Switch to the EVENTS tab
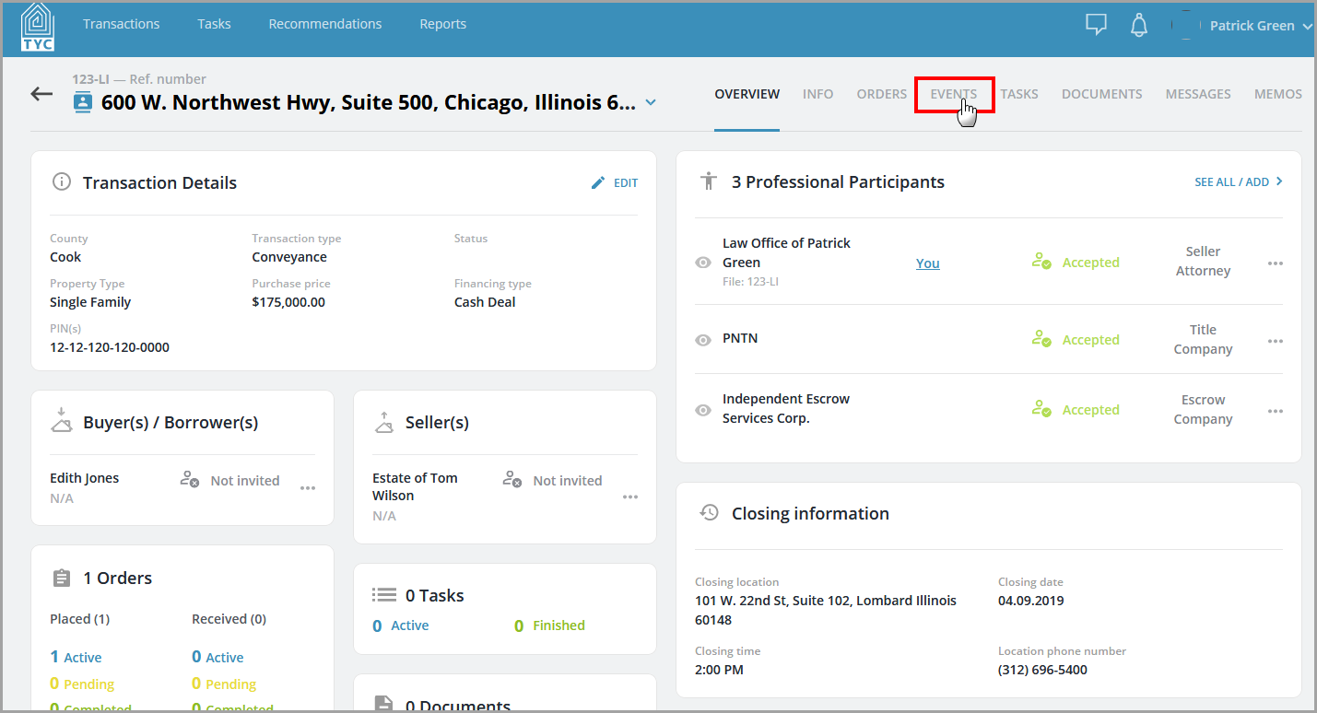This screenshot has width=1317, height=713. point(954,94)
